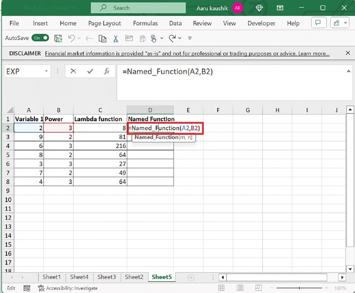The height and width of the screenshot is (293, 355).
Task: Open the Page Layout tab
Action: coord(104,23)
